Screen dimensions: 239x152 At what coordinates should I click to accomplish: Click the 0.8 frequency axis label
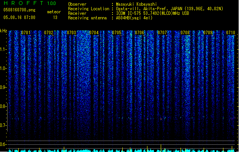[x=3, y=106]
